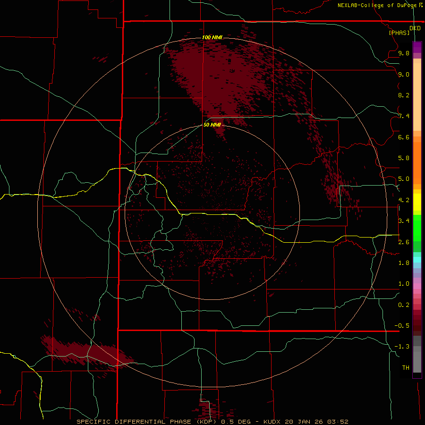This screenshot has width=425, height=425.
Task: Click the 0.5 DEG elevation text
Action: (x=236, y=422)
